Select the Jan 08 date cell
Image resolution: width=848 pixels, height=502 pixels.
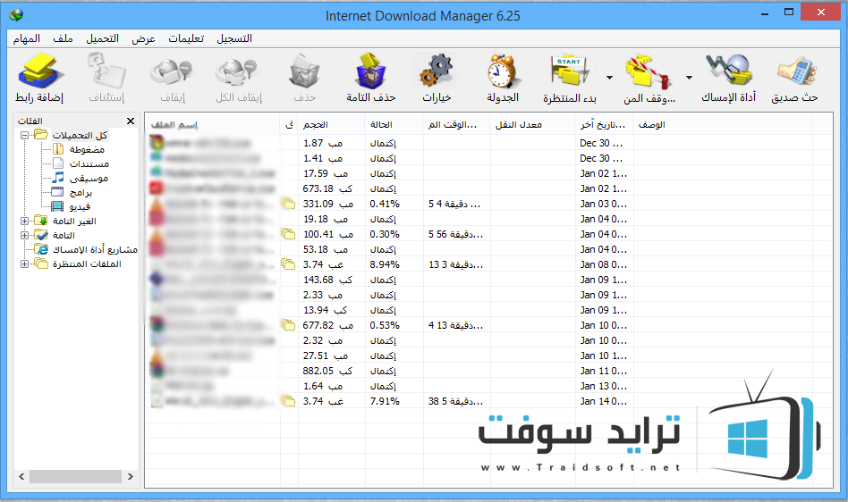(604, 265)
